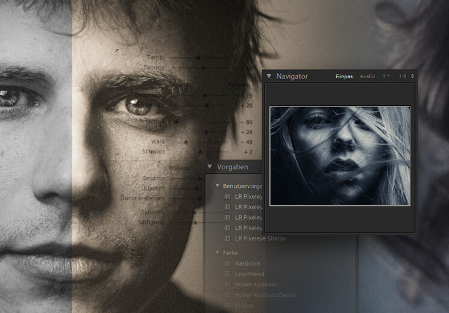Click the Temp. slider handle
Screen dimensions: 449x313
click(198, 58)
